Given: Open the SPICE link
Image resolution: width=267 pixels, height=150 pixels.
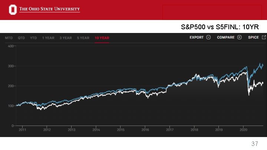Looking at the screenshot, I should [x=253, y=37].
